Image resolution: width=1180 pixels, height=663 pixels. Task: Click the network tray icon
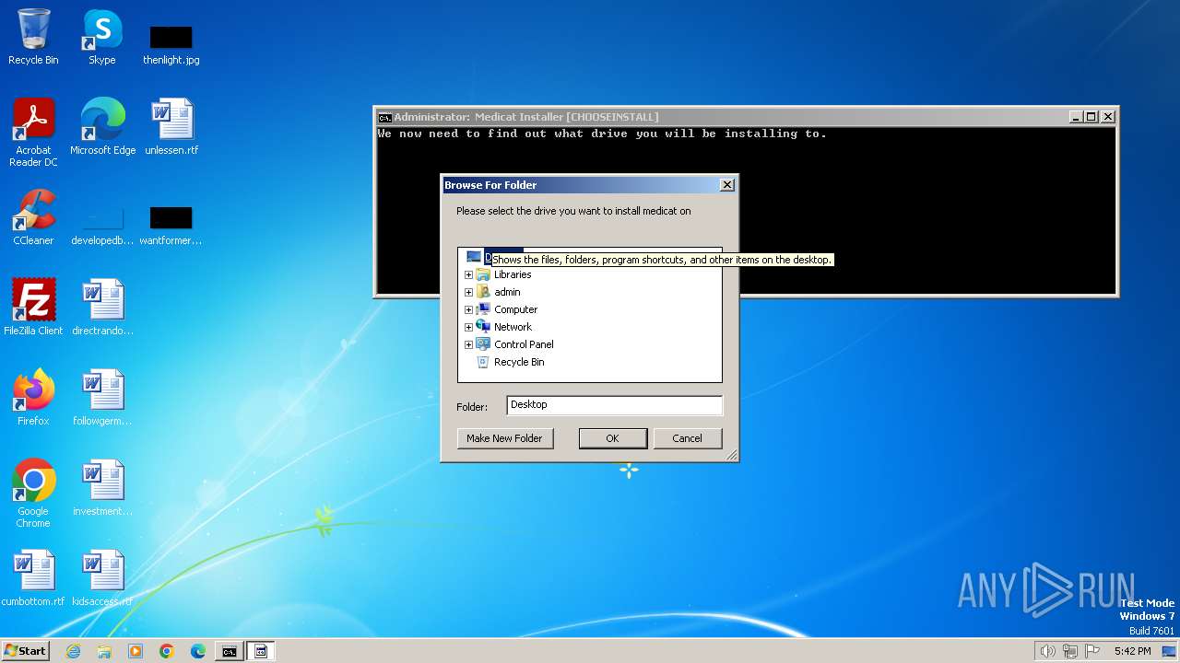[1069, 651]
